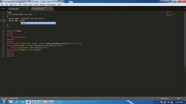Viewport: 186px width, 104px height.
Task: Click the vertical editor scrollbar
Action: point(185,40)
